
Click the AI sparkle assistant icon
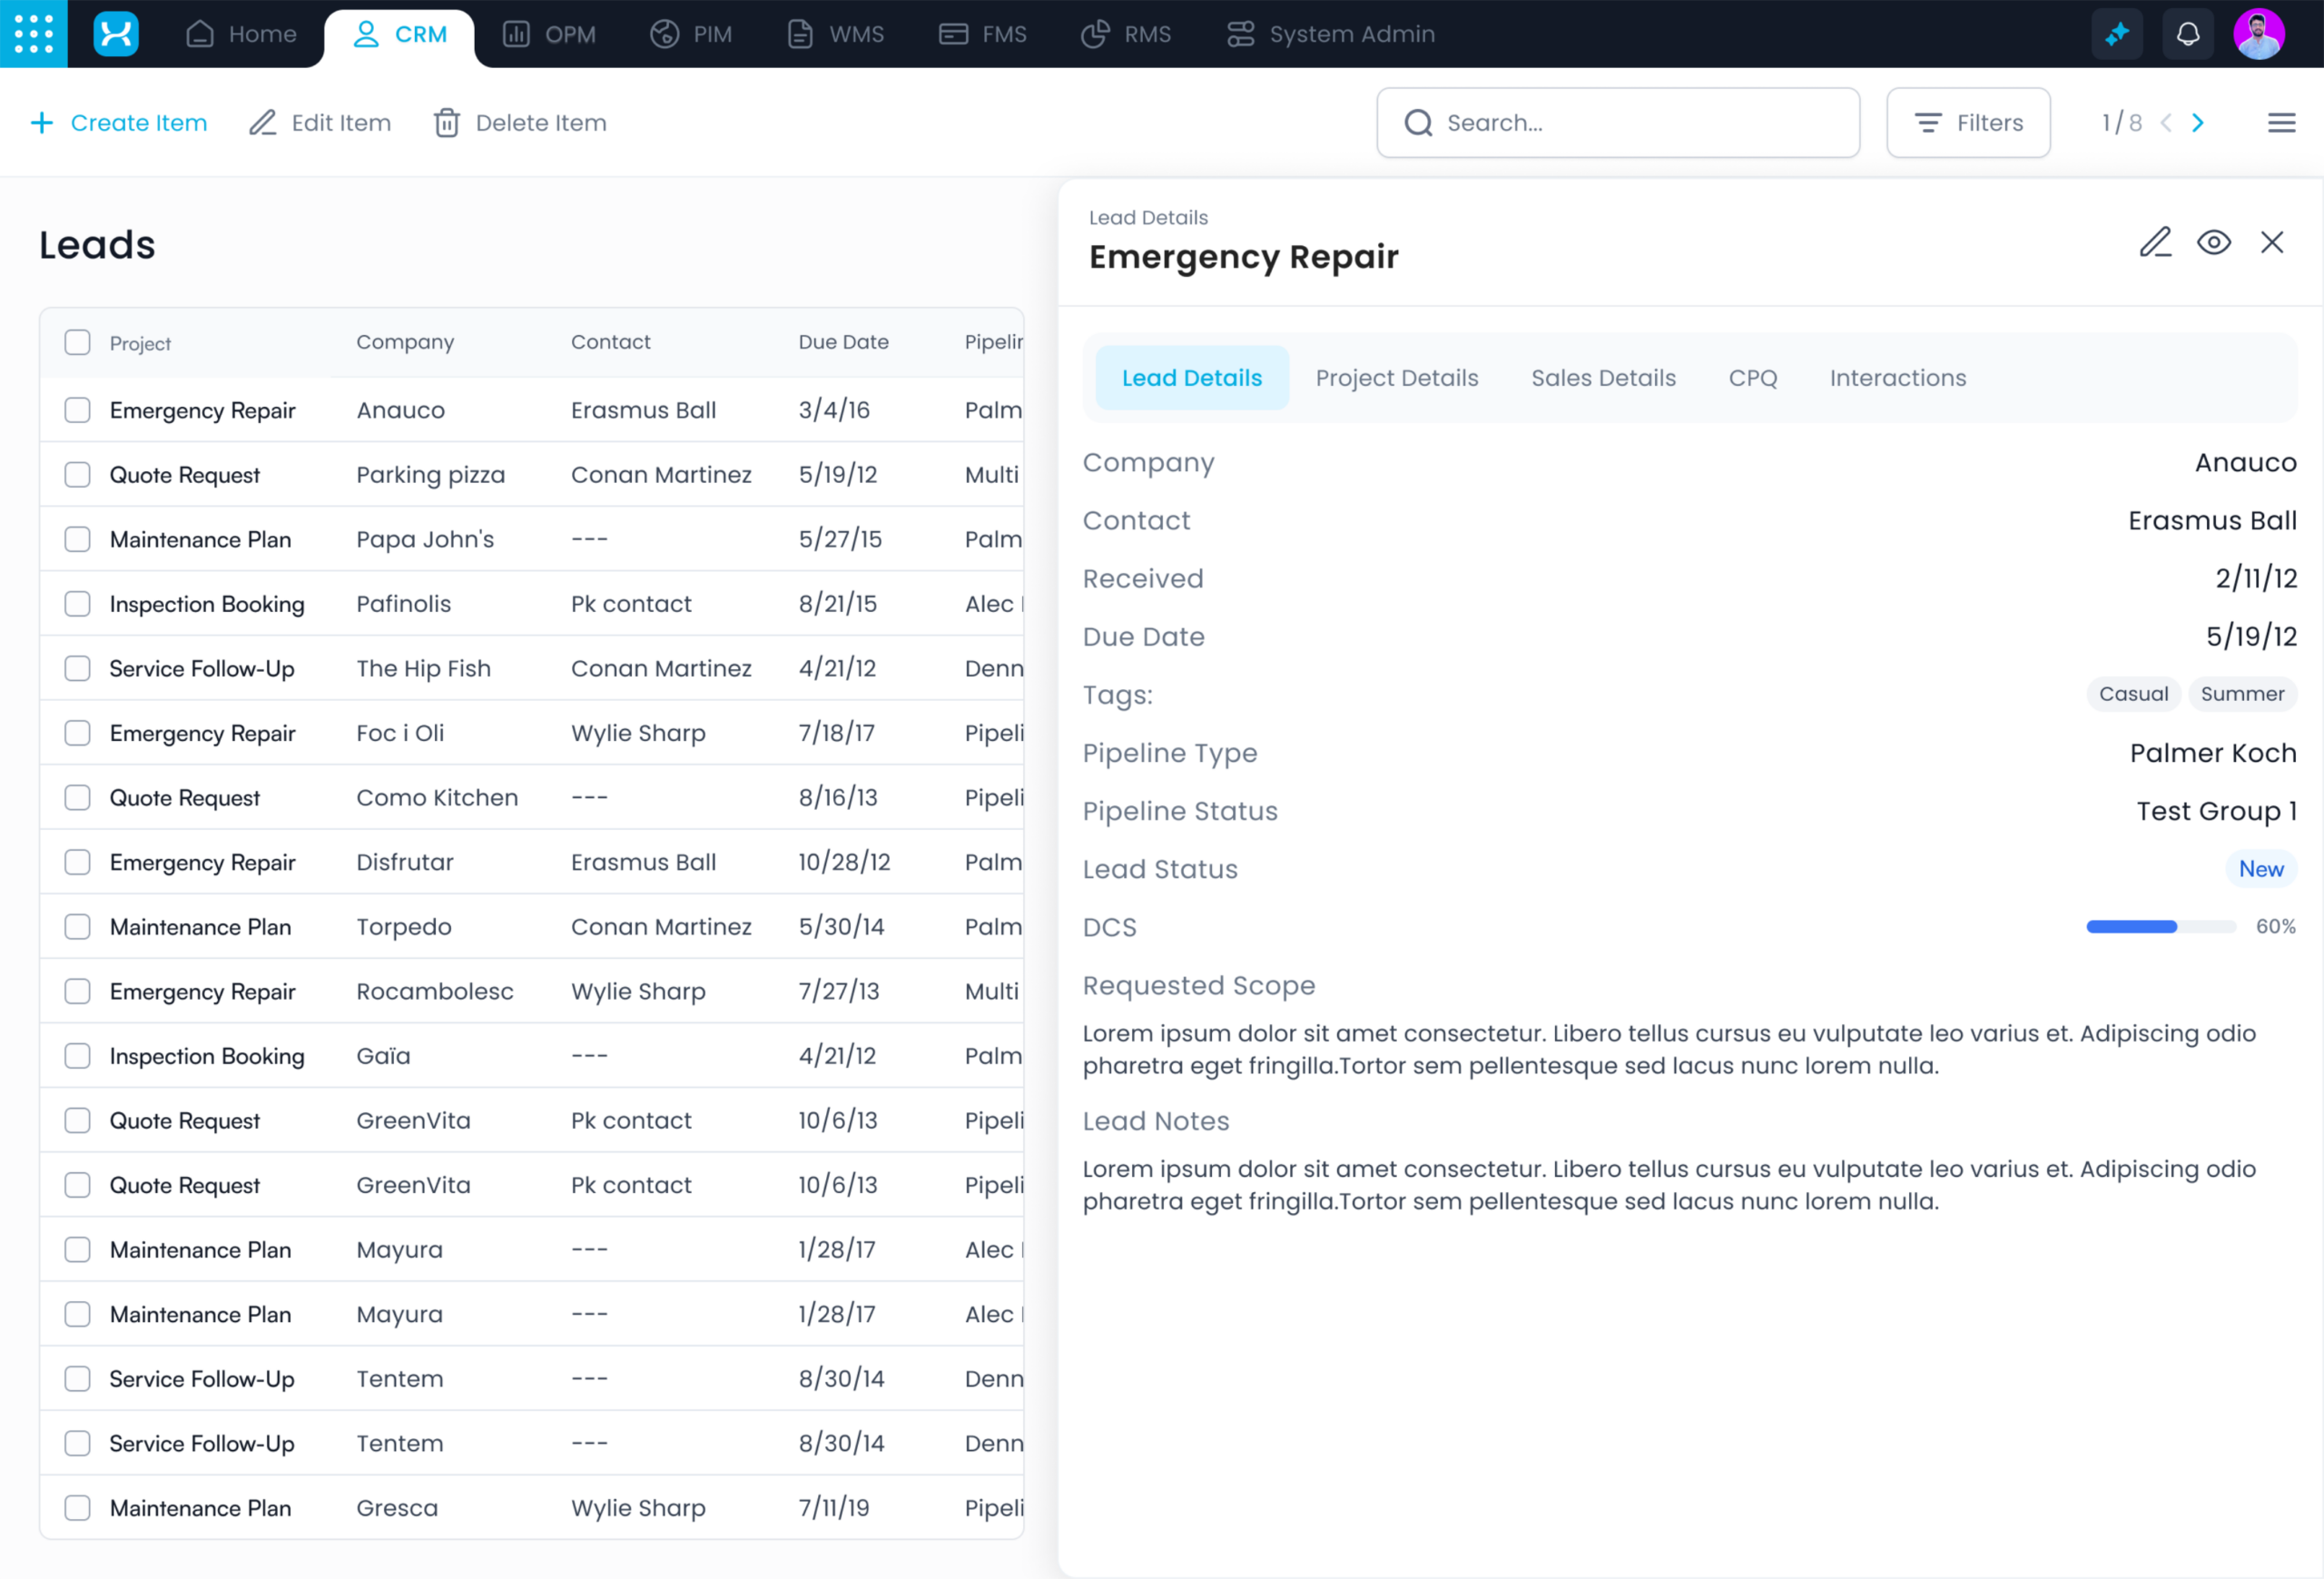[x=2117, y=34]
